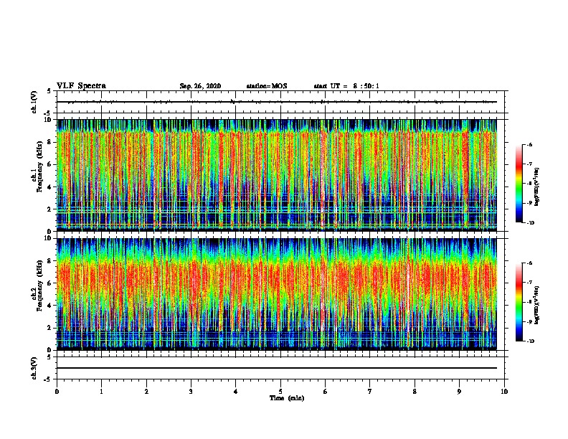
Task: Click the ch.3 flat waveform line
Action: [x=277, y=368]
